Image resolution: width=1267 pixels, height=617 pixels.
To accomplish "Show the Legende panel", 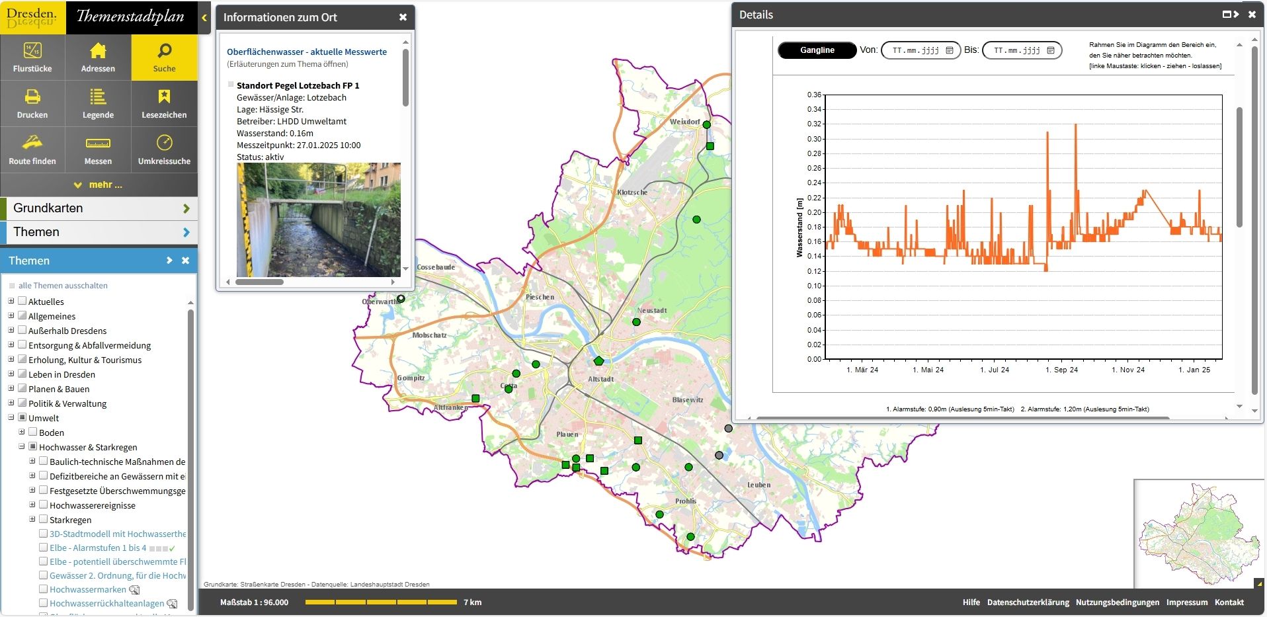I will tap(98, 103).
